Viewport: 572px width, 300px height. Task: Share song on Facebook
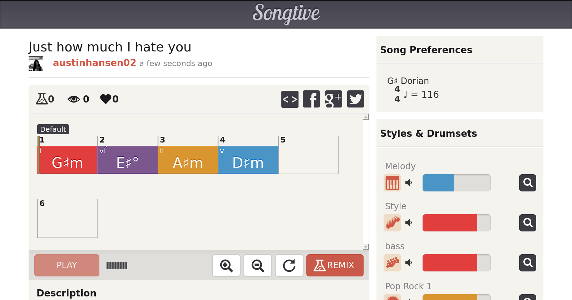tap(311, 99)
